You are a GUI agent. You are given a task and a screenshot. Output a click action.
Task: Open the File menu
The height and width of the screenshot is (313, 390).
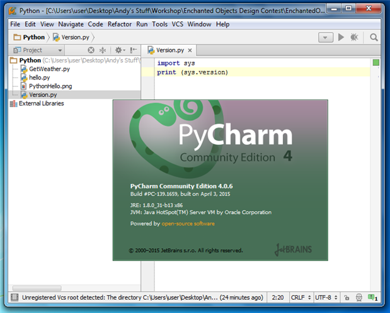pos(15,24)
